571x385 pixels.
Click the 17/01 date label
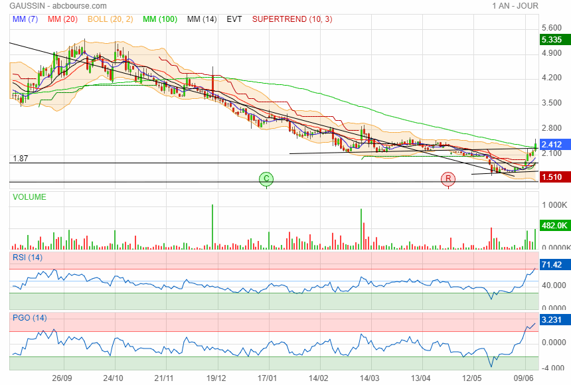tap(268, 378)
